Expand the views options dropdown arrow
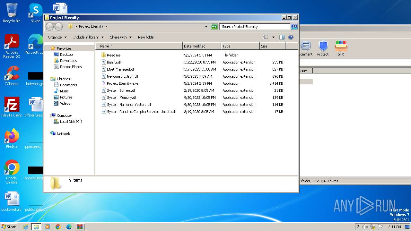411x231 pixels. (x=273, y=37)
